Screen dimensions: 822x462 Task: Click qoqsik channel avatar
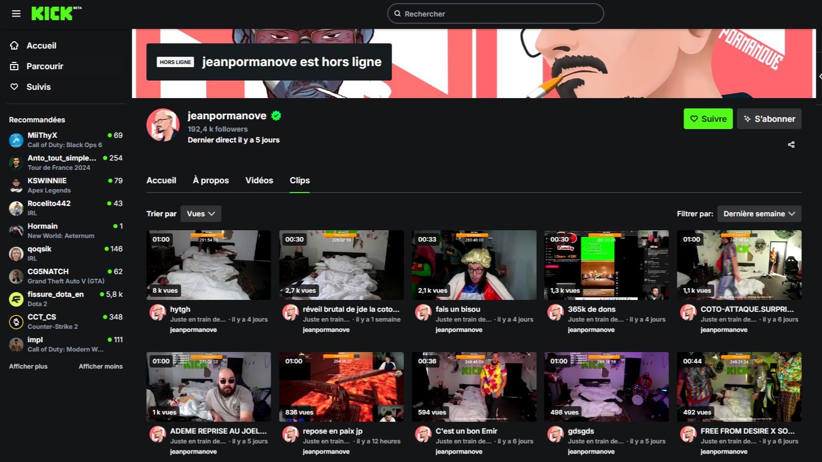click(17, 253)
